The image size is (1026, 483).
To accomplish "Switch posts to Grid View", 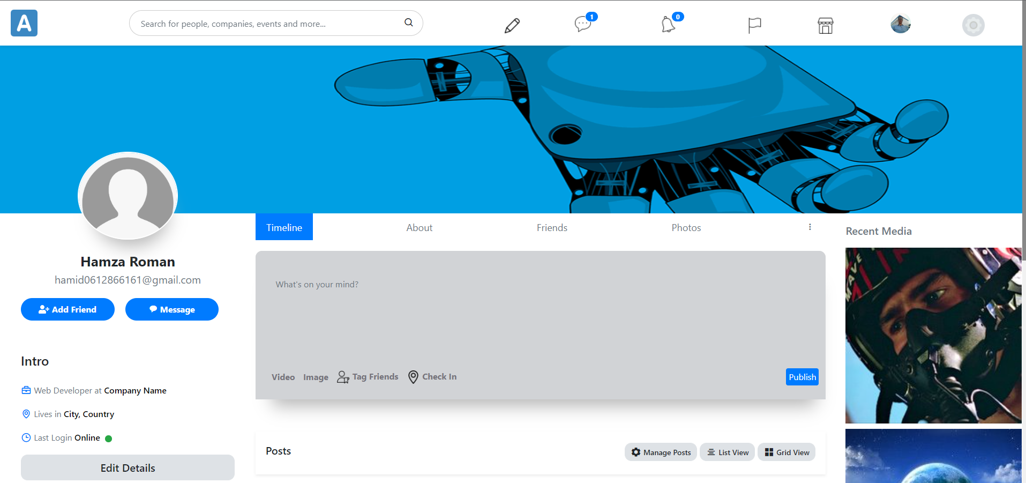I will coord(787,452).
